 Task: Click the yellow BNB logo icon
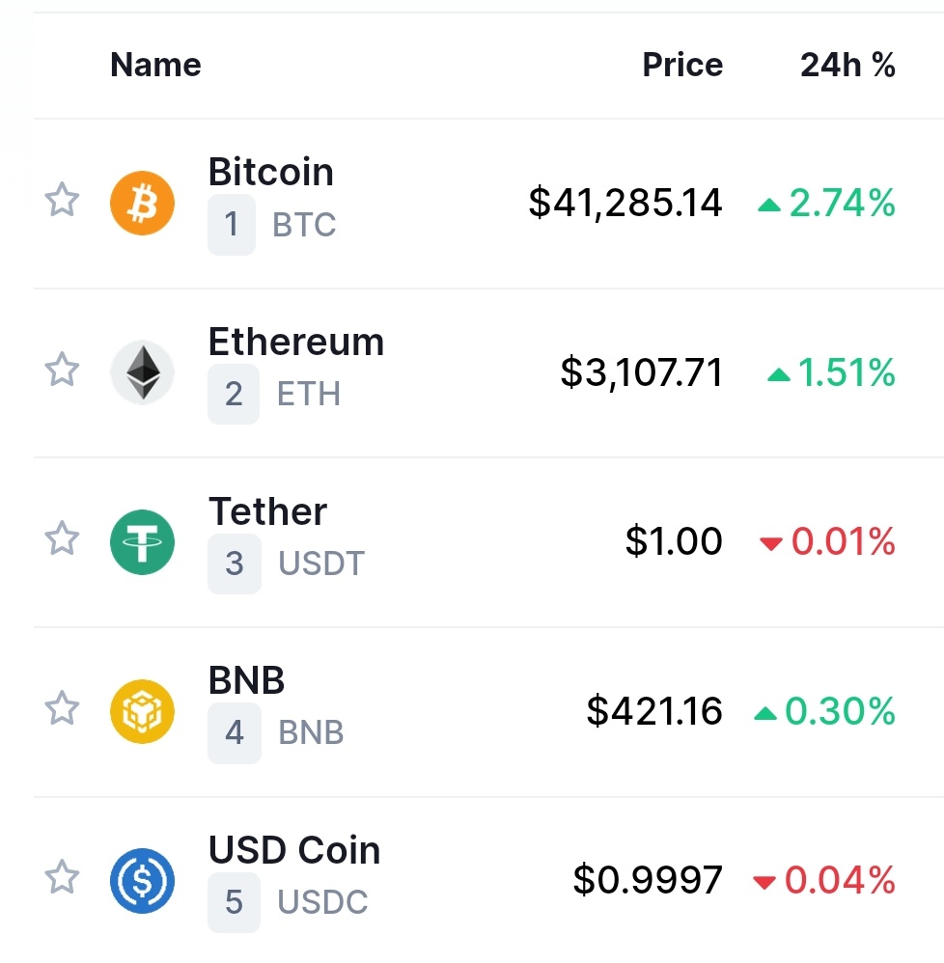pyautogui.click(x=142, y=711)
